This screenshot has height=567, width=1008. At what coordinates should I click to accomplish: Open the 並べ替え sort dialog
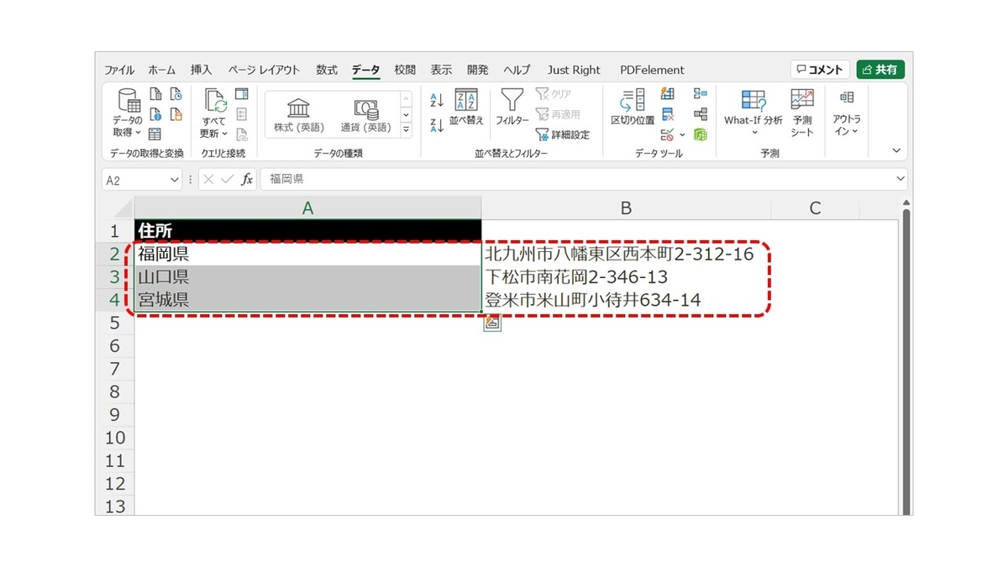coord(466,108)
